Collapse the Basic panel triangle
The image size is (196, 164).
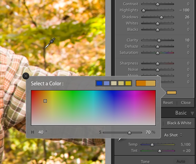(192, 113)
